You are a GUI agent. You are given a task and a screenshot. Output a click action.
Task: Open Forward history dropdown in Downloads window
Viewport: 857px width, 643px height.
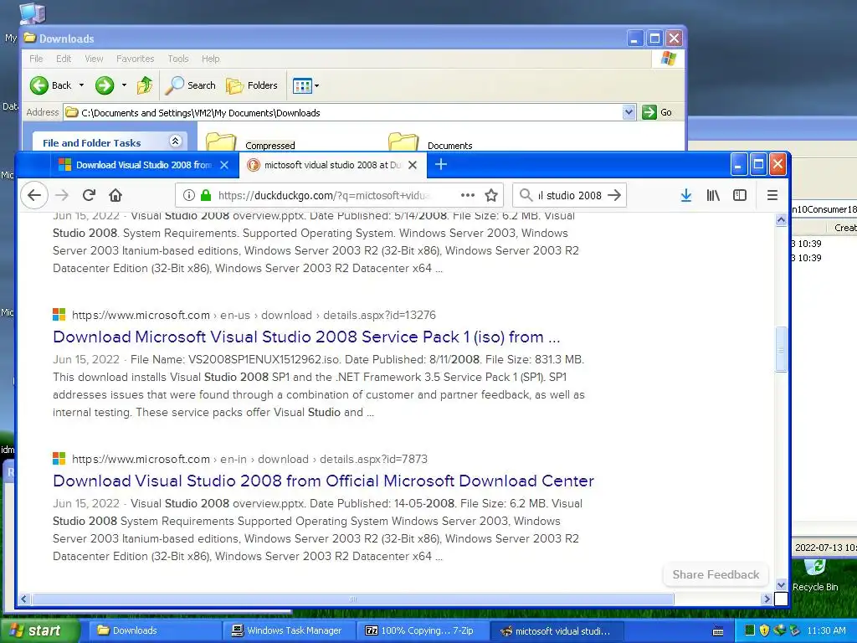click(x=124, y=85)
